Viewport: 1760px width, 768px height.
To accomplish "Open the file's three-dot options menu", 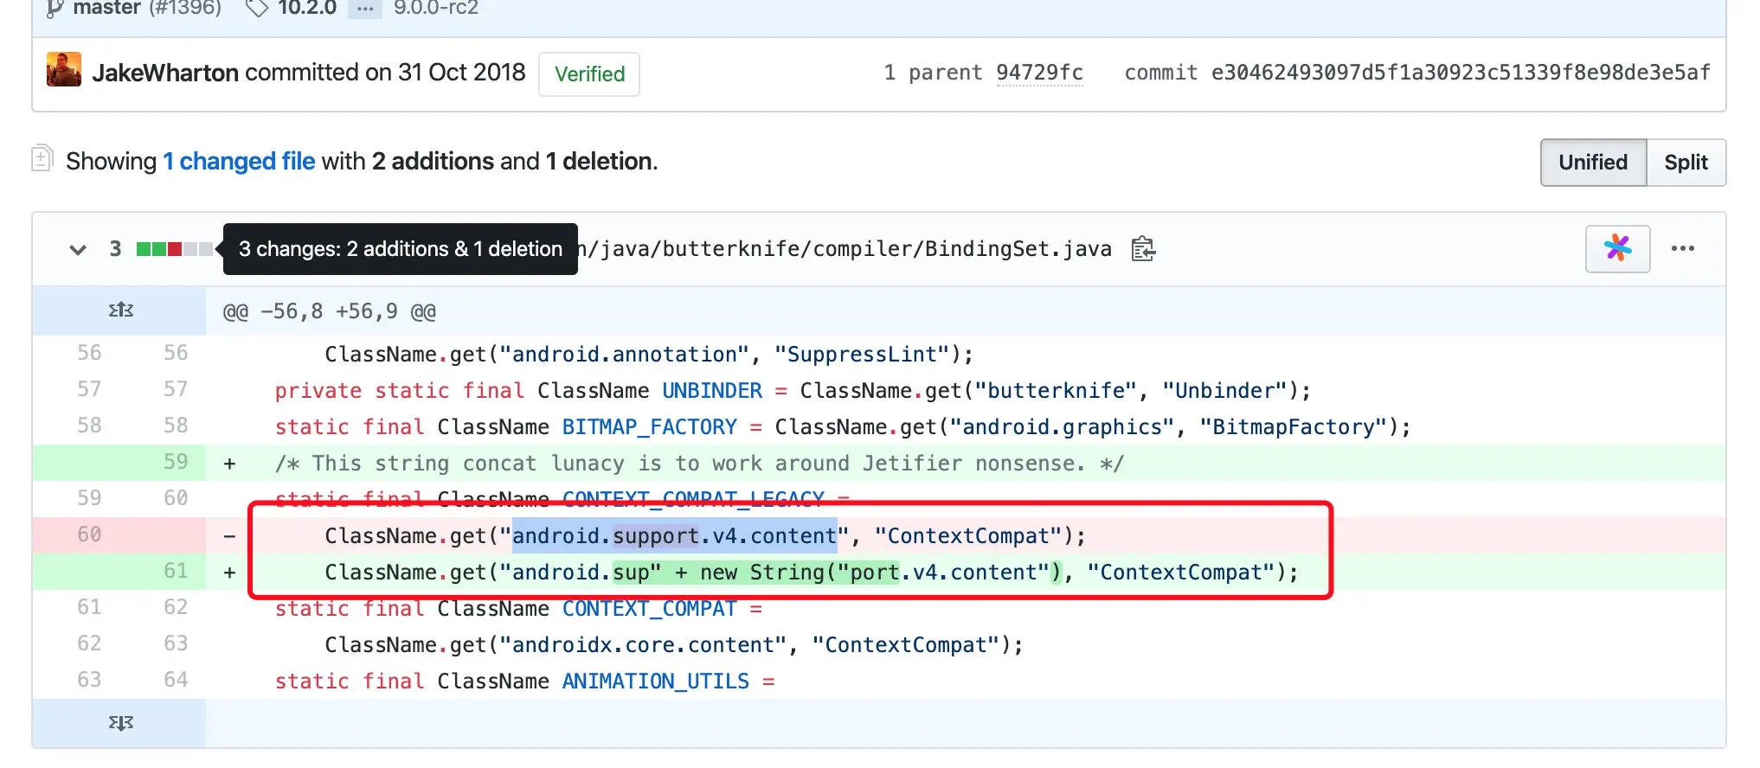I will 1682,249.
